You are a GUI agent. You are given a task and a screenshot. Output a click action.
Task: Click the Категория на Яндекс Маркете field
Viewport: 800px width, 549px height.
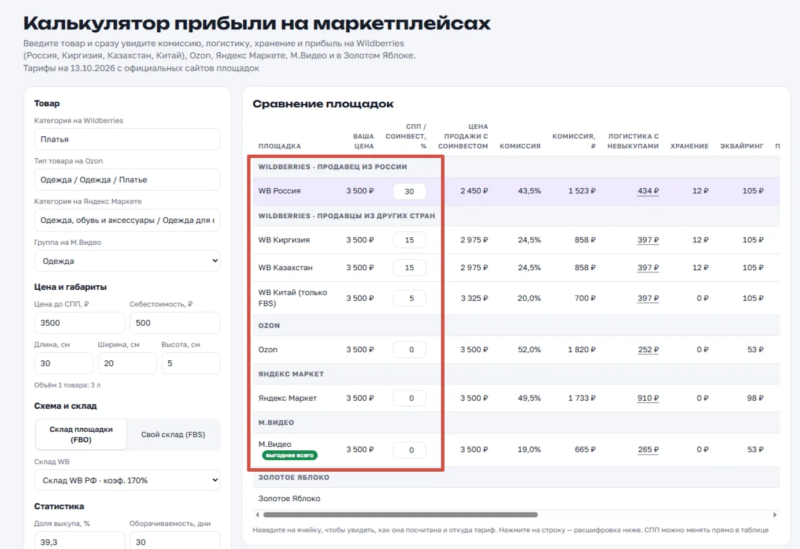(x=127, y=220)
